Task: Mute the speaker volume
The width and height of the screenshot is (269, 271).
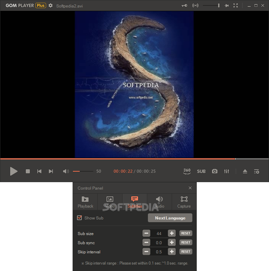Action: pyautogui.click(x=66, y=171)
